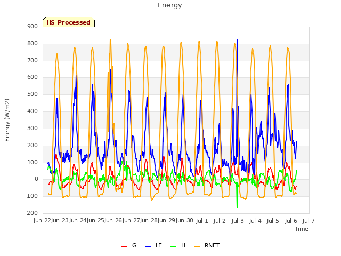Click the 100 y-axis tick label

[33, 162]
